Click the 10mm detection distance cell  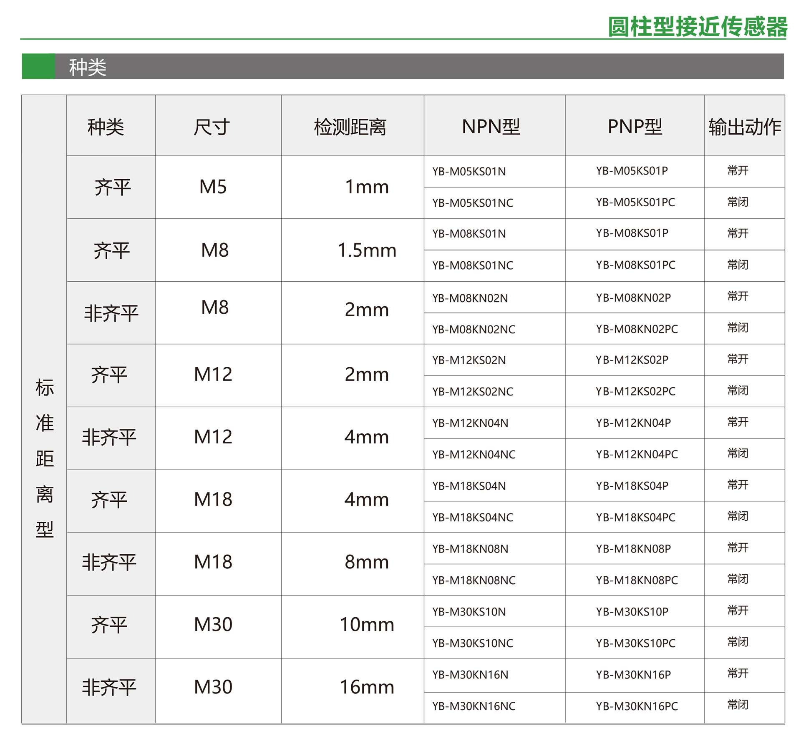367,625
